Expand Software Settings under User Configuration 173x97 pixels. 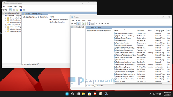point(6,27)
